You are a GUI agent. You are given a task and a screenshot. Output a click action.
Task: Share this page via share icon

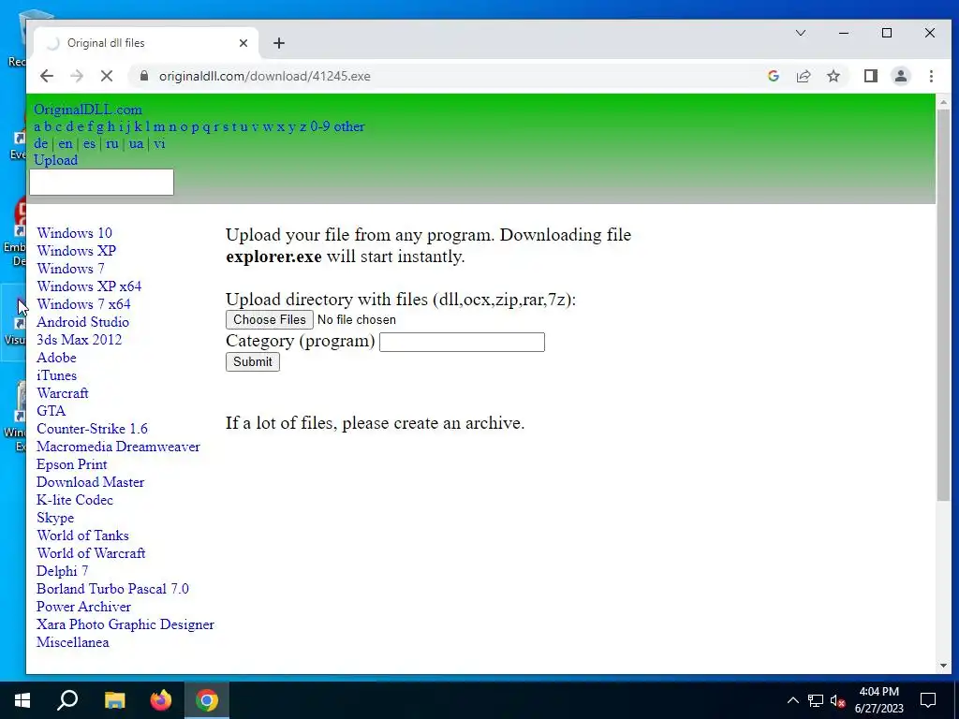point(803,76)
